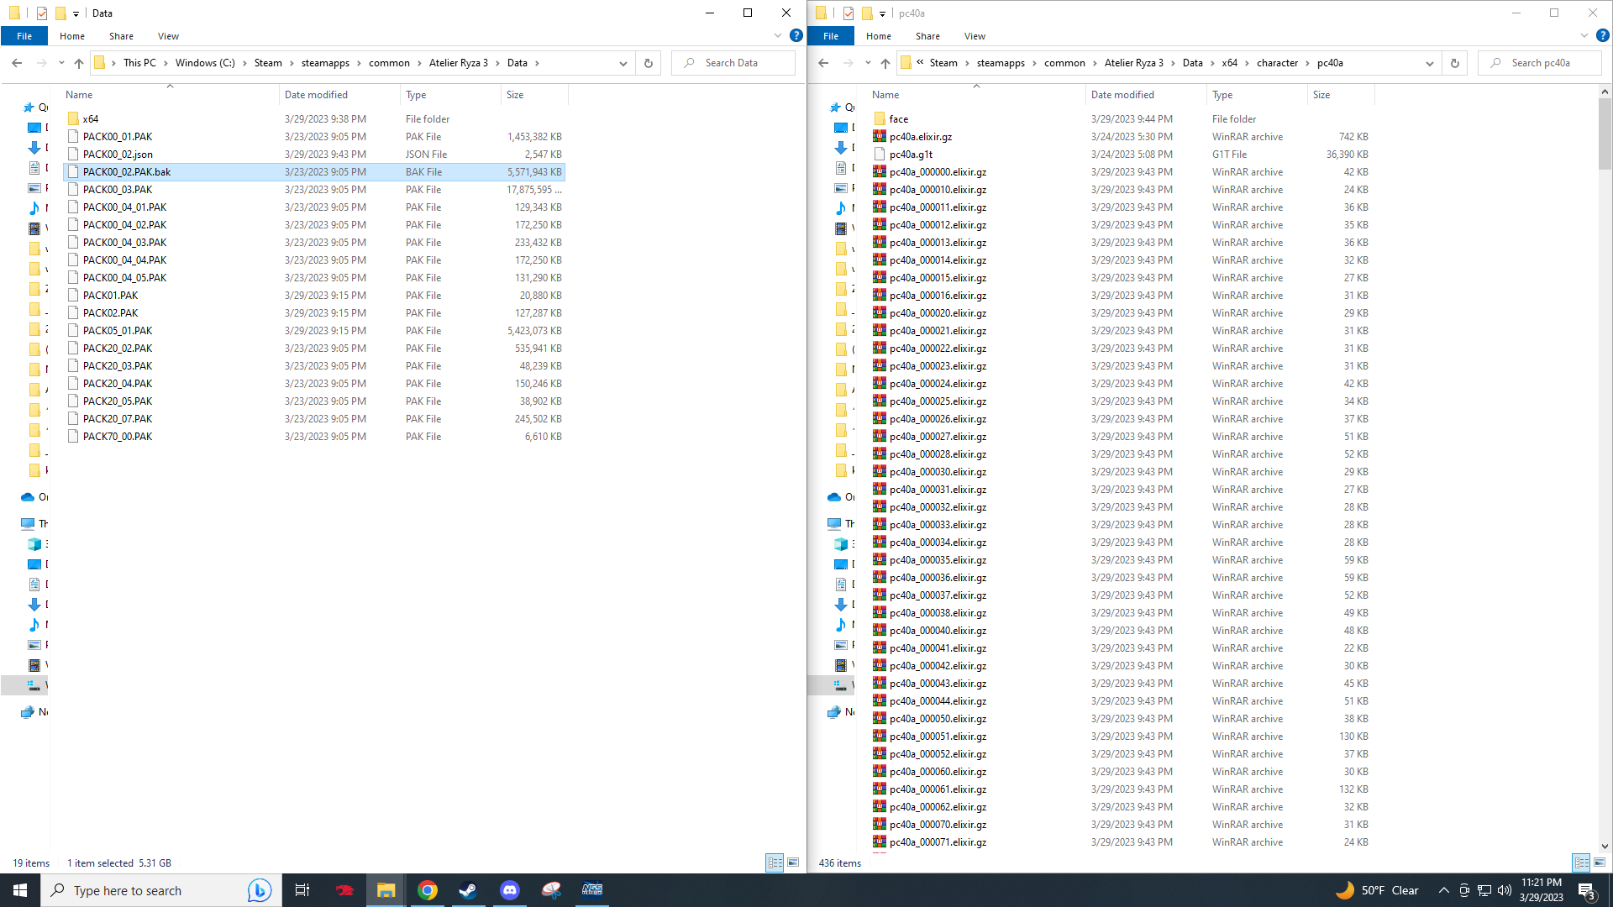Go back in the Data window

pyautogui.click(x=17, y=63)
